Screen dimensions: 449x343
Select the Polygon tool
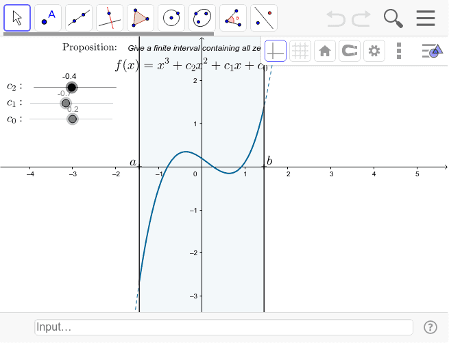[141, 18]
